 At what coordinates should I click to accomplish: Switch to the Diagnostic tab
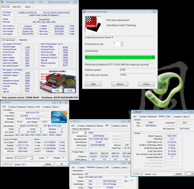(23, 40)
